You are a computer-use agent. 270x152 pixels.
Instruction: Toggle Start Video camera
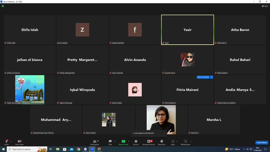click(x=19, y=142)
